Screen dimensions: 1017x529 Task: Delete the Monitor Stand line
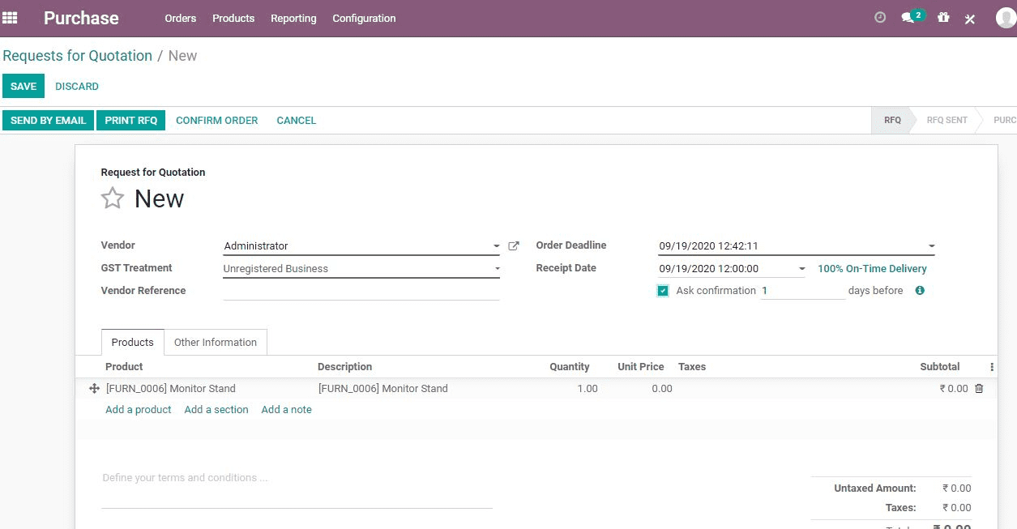click(979, 389)
